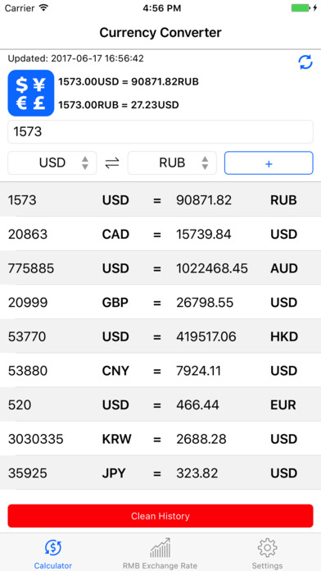Select the 53770 USD to HKD row

(x=160, y=336)
